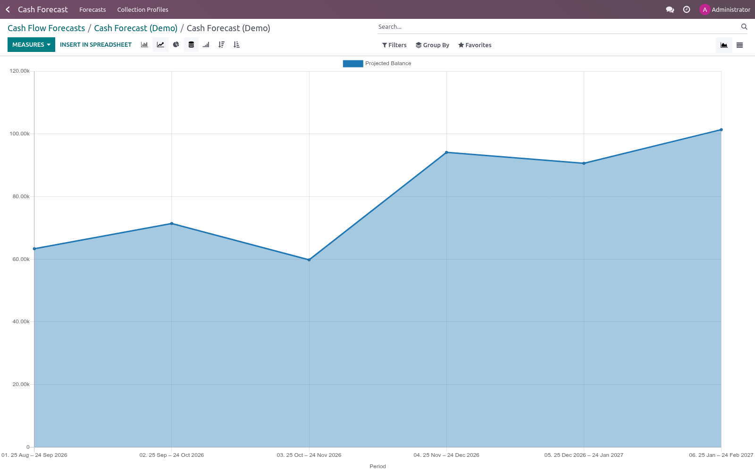Toggle Projected Balance legend swatch
The width and height of the screenshot is (755, 472).
pyautogui.click(x=353, y=64)
